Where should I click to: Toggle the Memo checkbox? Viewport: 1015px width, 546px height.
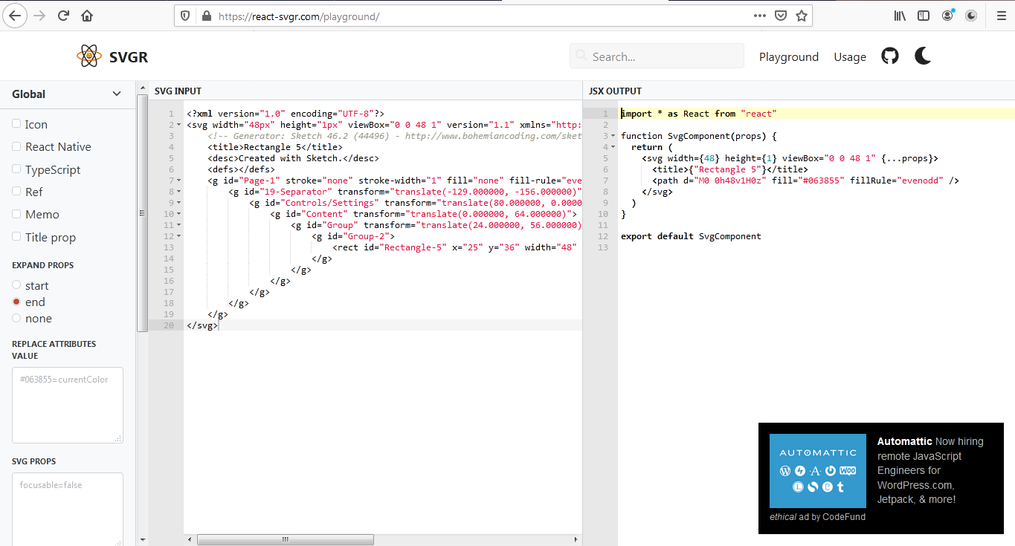[x=16, y=213]
